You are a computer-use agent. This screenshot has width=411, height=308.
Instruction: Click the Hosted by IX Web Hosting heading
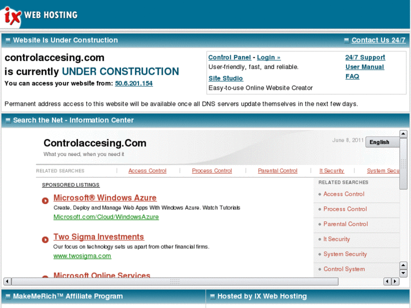262,296
